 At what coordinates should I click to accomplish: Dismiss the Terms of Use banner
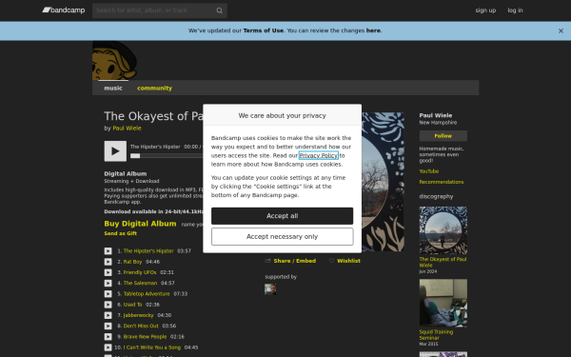(561, 31)
